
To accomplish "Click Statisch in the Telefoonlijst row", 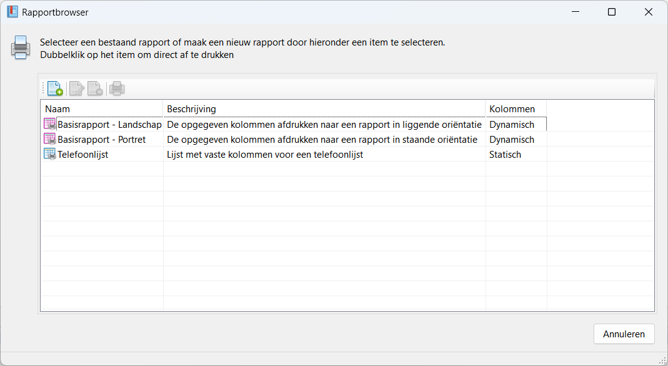I will tap(505, 154).
